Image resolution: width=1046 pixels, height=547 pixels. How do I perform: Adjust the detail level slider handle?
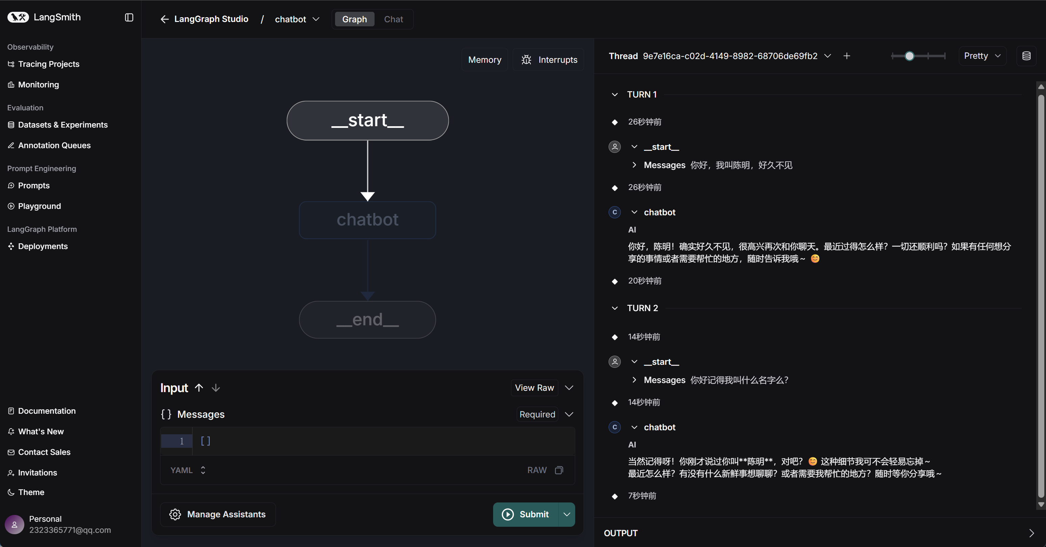click(910, 56)
